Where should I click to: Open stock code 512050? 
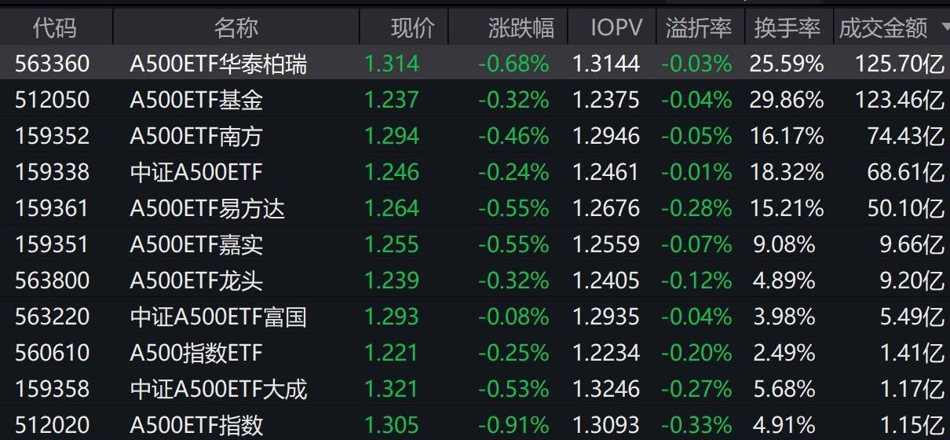53,100
